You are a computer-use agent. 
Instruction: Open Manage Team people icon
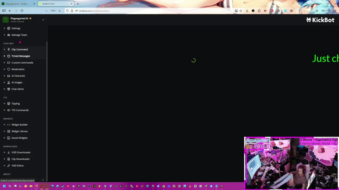click(x=9, y=35)
